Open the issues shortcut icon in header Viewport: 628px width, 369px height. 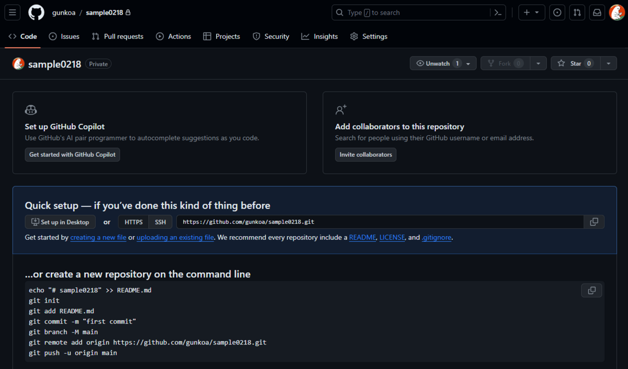coord(557,12)
